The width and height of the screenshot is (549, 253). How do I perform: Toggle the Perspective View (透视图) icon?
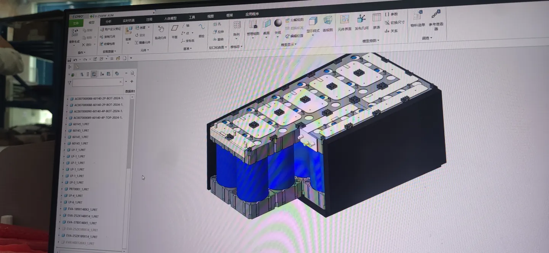(x=328, y=21)
